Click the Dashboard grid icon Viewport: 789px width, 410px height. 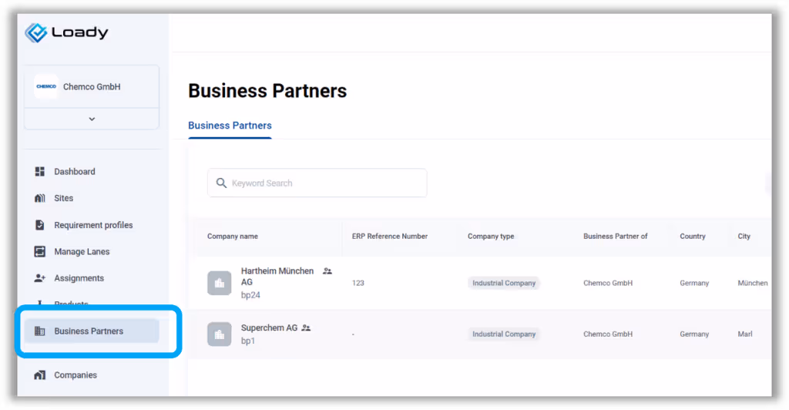[40, 172]
